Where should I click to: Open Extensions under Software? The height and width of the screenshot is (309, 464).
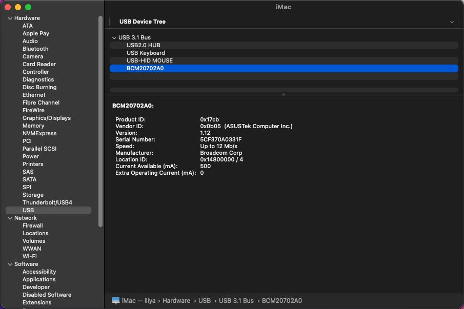37,302
